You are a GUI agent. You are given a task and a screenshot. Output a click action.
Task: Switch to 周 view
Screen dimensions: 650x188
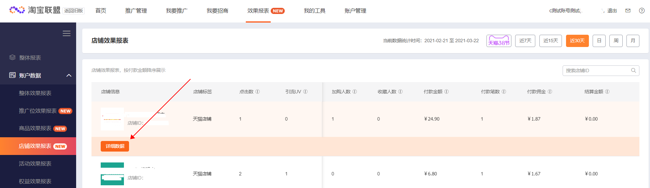pyautogui.click(x=616, y=41)
